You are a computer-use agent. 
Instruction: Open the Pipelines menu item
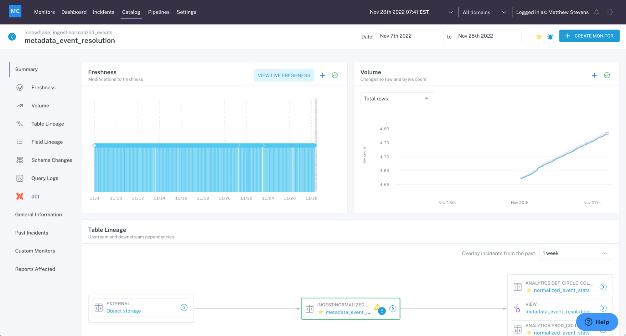[x=159, y=12]
